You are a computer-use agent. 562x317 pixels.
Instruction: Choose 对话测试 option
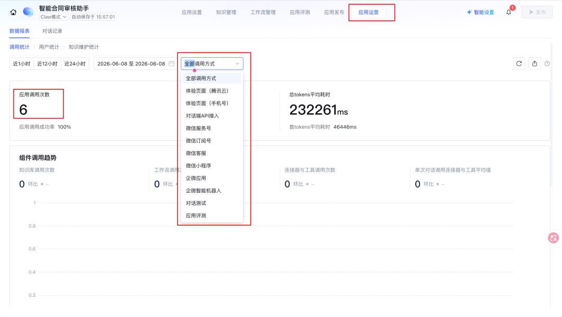click(x=212, y=203)
